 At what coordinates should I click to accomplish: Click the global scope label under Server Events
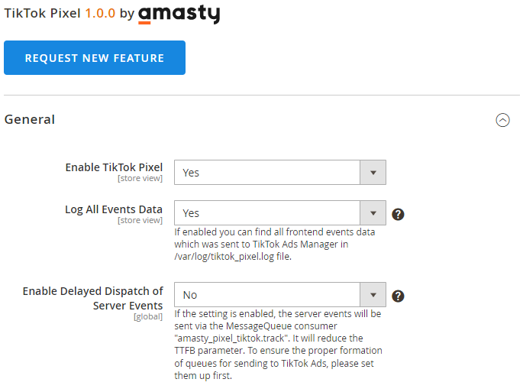[148, 316]
